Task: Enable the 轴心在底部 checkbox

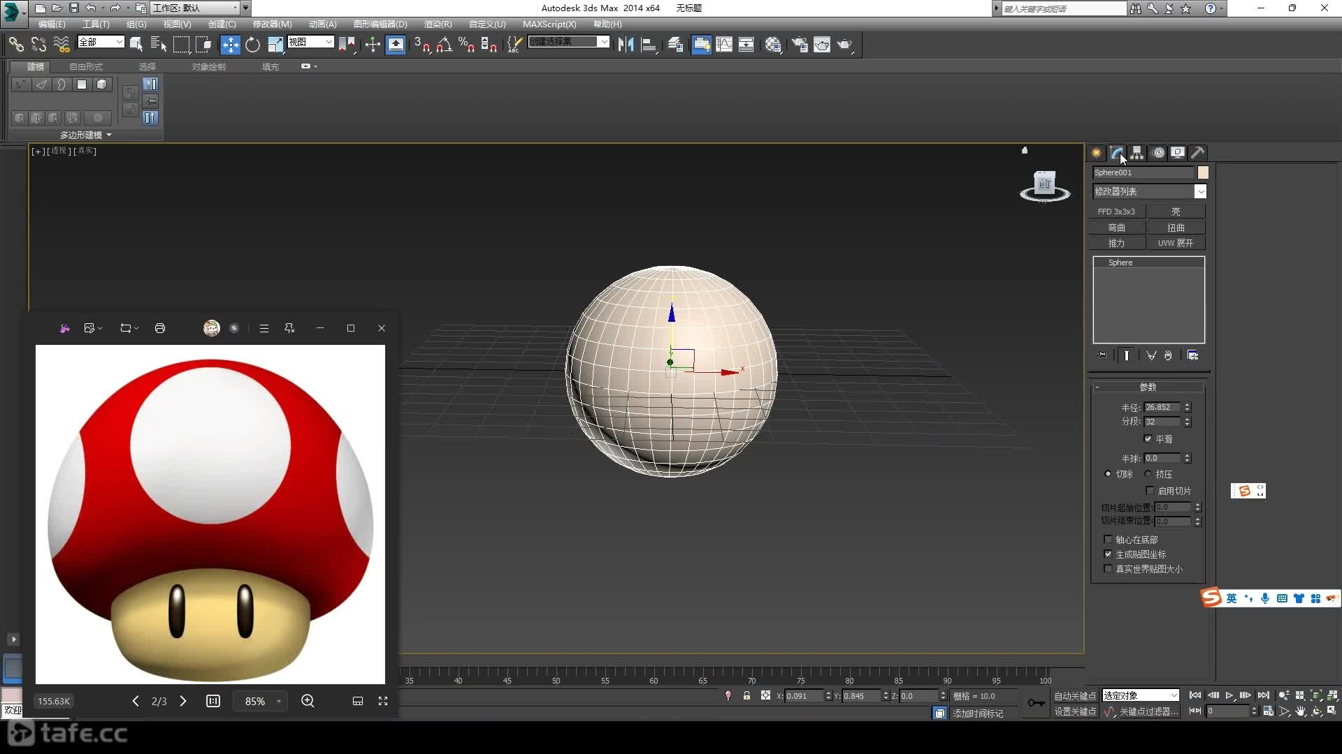Action: pyautogui.click(x=1108, y=539)
